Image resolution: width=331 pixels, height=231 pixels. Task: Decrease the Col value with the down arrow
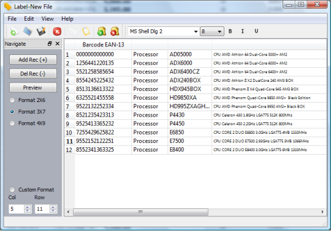pos(27,211)
